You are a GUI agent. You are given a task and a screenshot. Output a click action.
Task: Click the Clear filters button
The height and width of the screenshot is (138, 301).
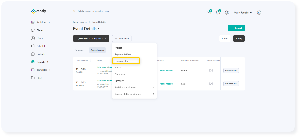point(225,38)
